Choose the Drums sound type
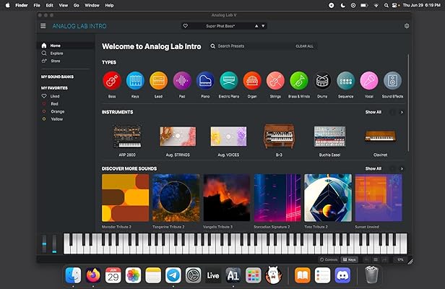 pyautogui.click(x=322, y=79)
